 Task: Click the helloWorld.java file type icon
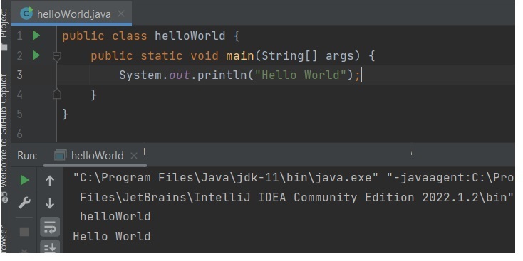(x=26, y=14)
